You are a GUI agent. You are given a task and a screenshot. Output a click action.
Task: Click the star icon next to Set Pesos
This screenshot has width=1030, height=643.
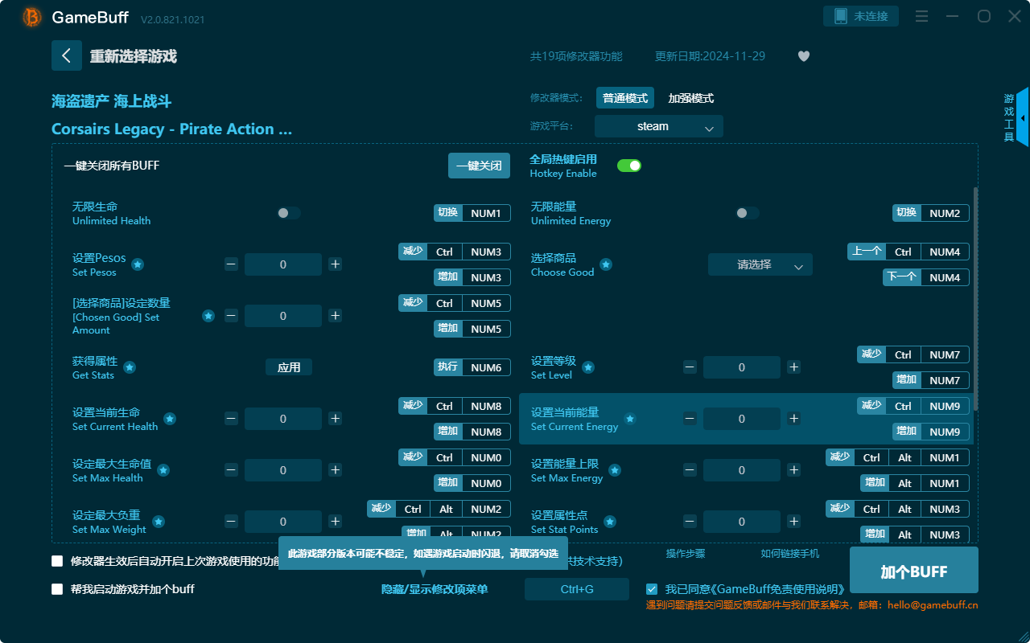pos(138,264)
